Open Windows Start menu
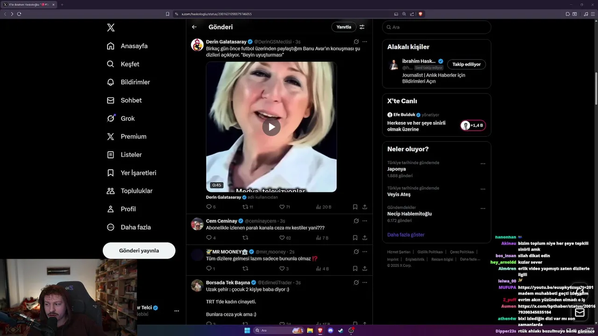 click(247, 330)
